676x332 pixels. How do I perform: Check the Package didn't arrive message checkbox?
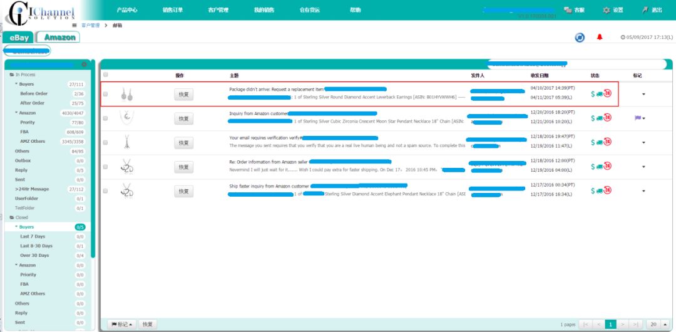(x=106, y=94)
